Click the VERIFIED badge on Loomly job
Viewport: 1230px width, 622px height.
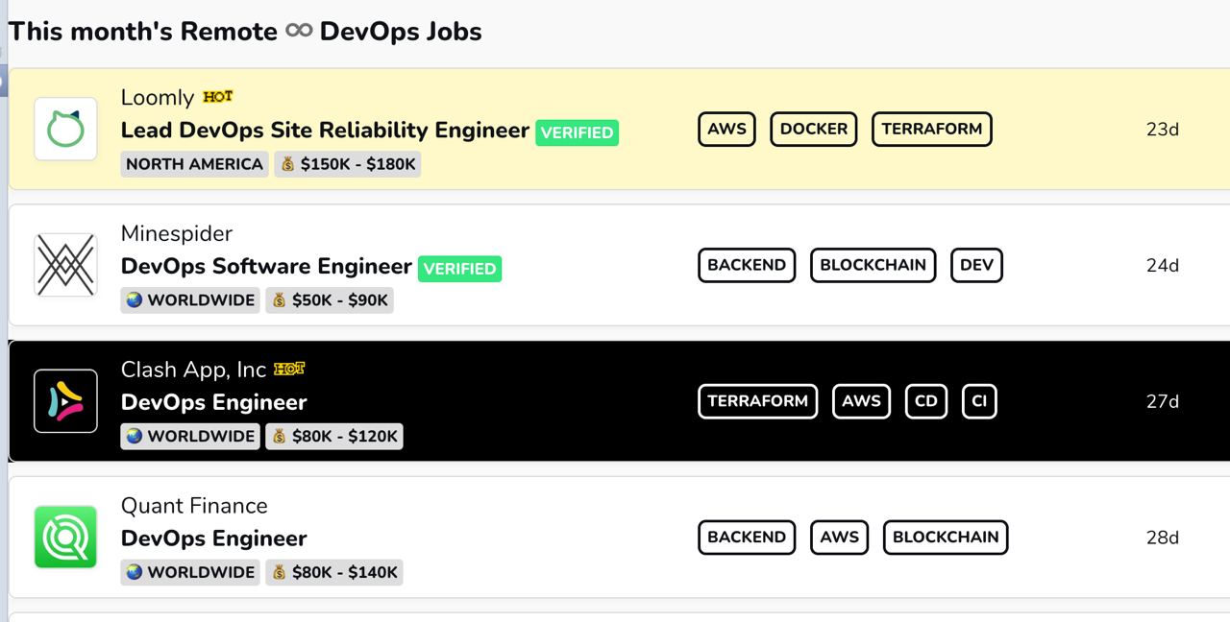[x=577, y=132]
